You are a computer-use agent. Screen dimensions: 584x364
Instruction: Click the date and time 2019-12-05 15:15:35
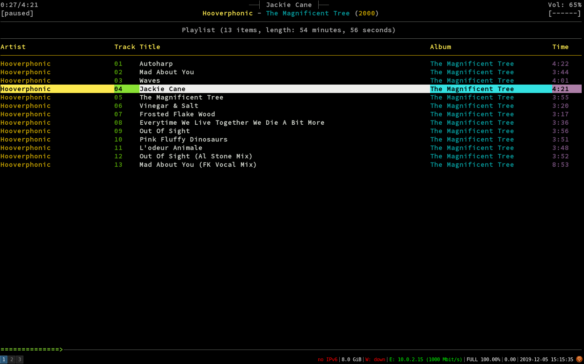tap(547, 359)
